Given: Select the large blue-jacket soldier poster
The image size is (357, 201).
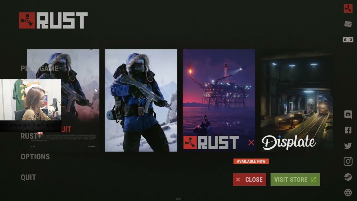Looking at the screenshot, I should [141, 100].
